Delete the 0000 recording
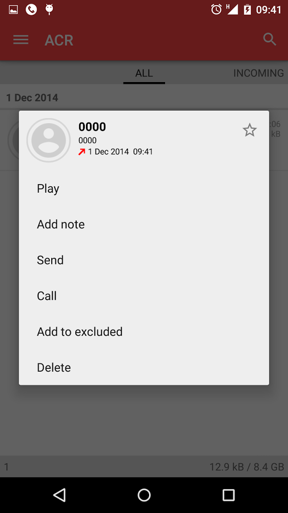The height and width of the screenshot is (513, 288). point(144,368)
